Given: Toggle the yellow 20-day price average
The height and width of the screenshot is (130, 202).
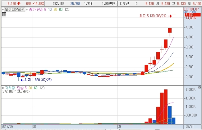Looking at the screenshot, I should coord(55,10).
